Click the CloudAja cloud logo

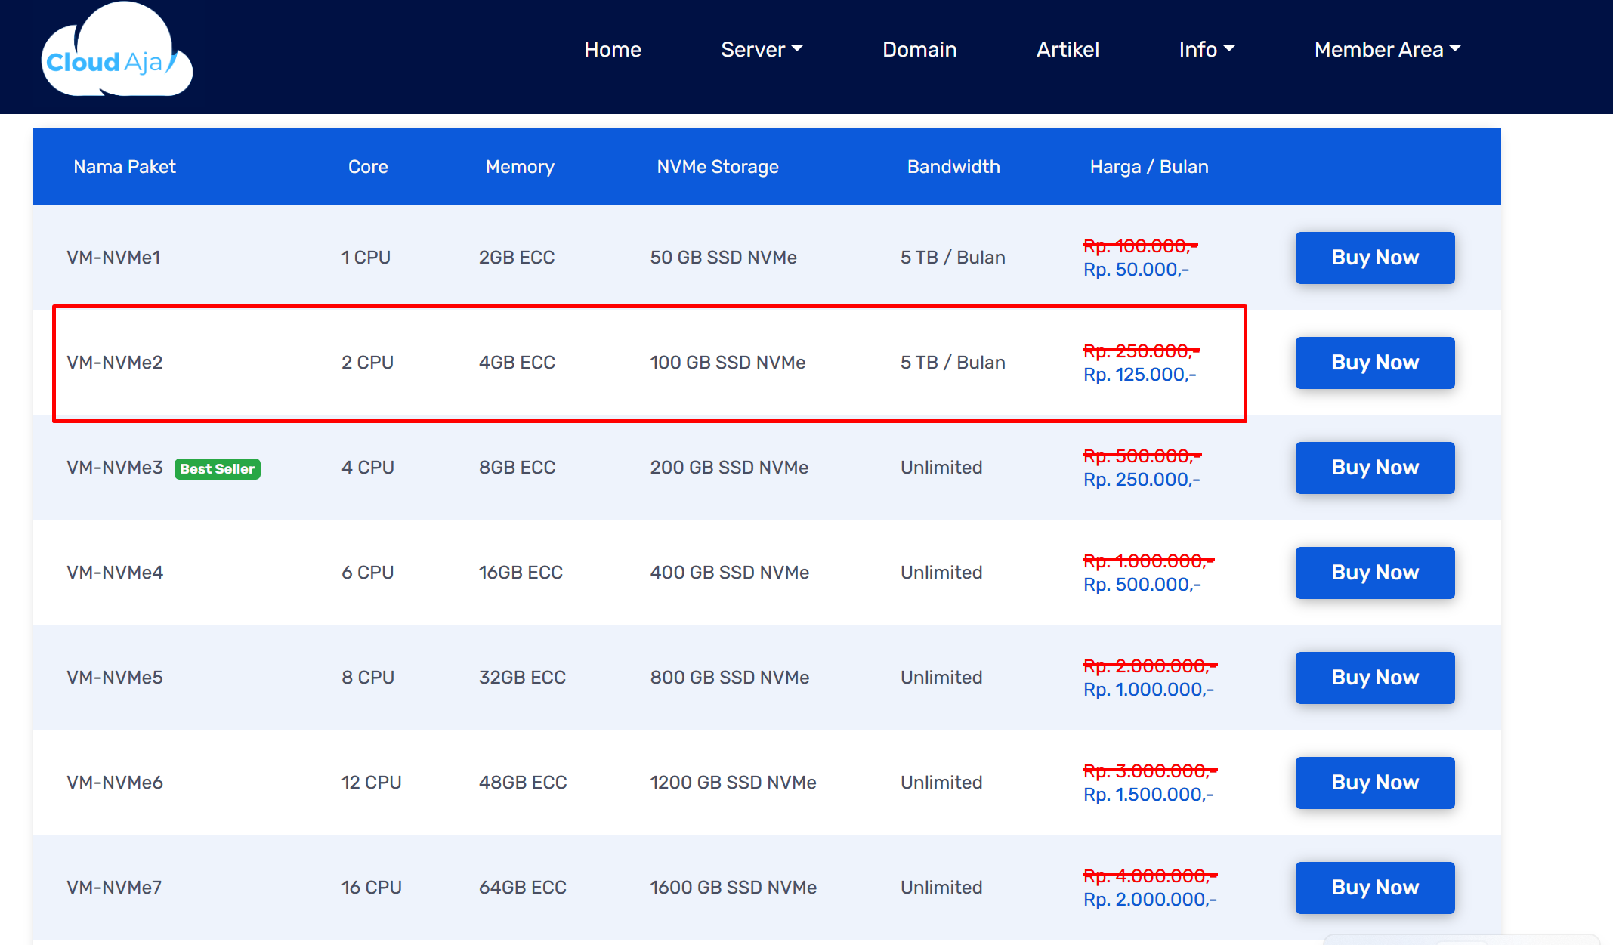click(x=116, y=53)
